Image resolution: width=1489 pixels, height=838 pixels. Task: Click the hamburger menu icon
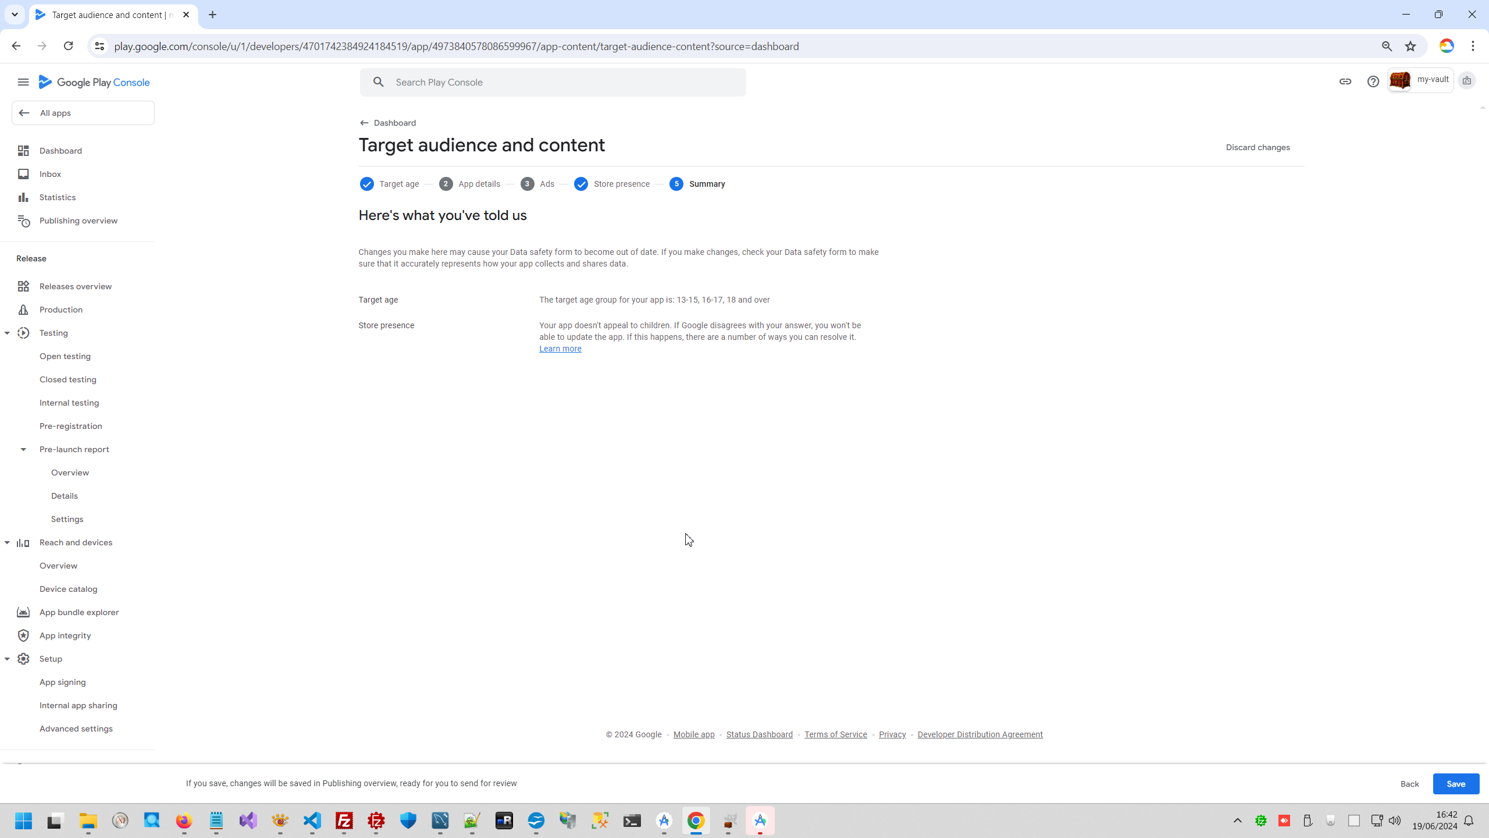pos(23,82)
